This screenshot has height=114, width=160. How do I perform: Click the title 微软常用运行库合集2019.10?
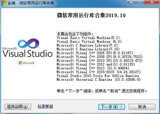tap(91, 15)
